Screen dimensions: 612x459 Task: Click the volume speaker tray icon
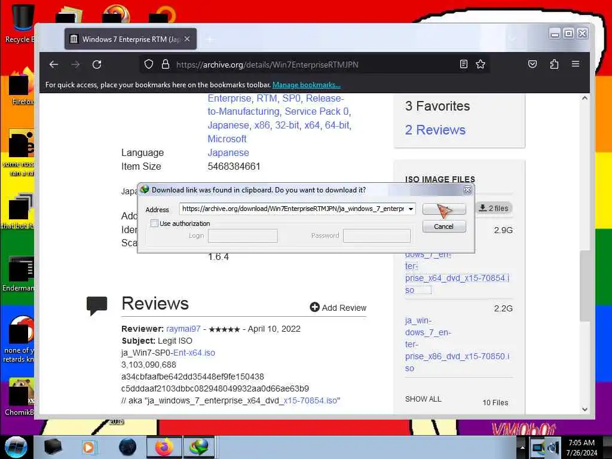point(553,448)
